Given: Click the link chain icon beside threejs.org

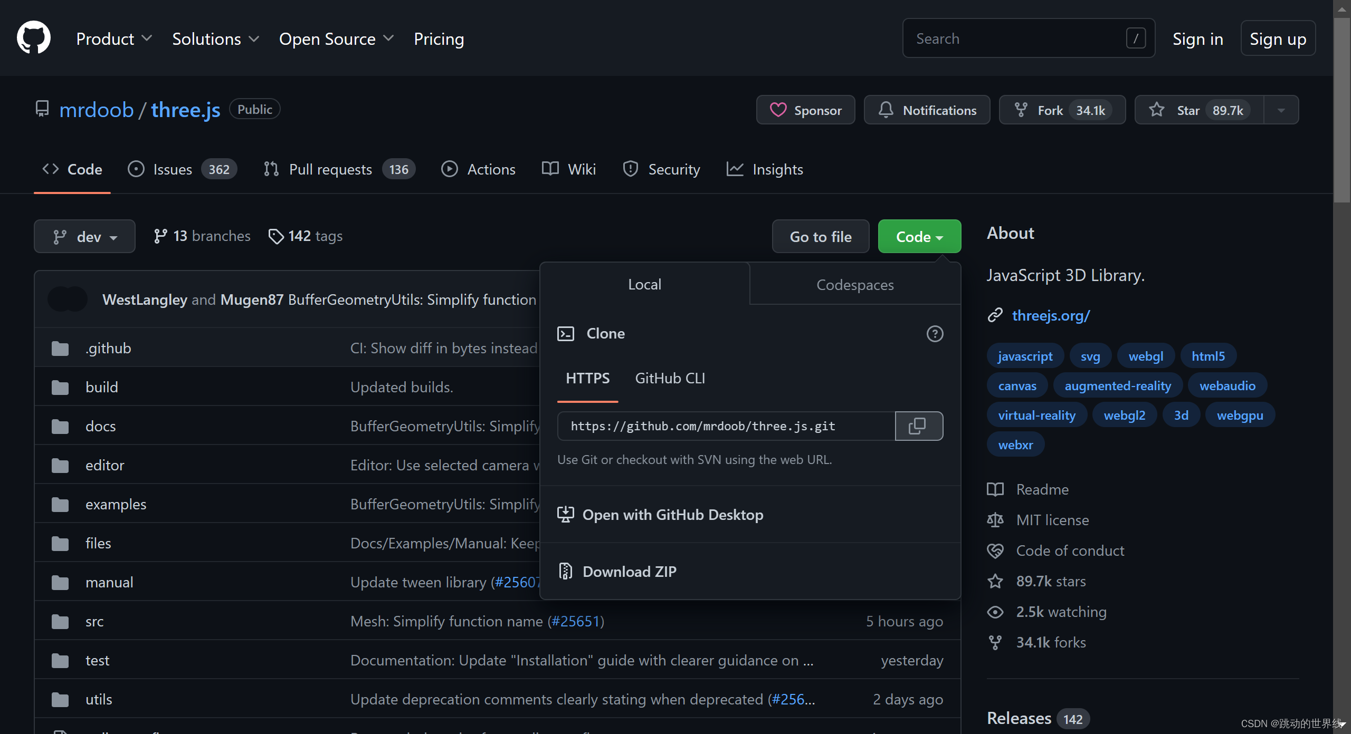Looking at the screenshot, I should [995, 315].
